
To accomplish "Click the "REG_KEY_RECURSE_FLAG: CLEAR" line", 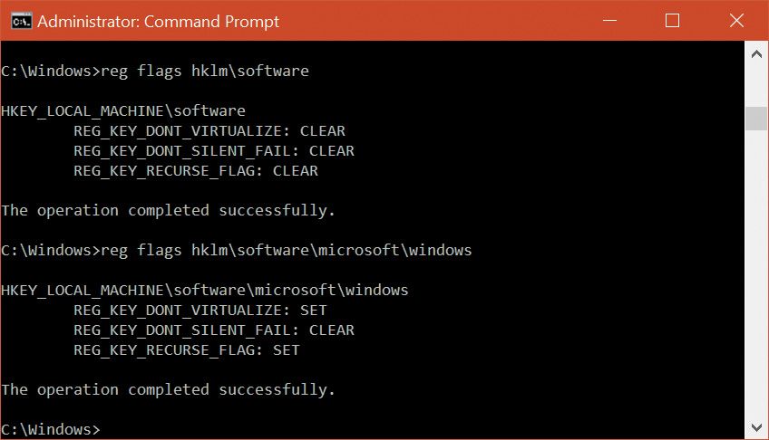I will pyautogui.click(x=196, y=170).
